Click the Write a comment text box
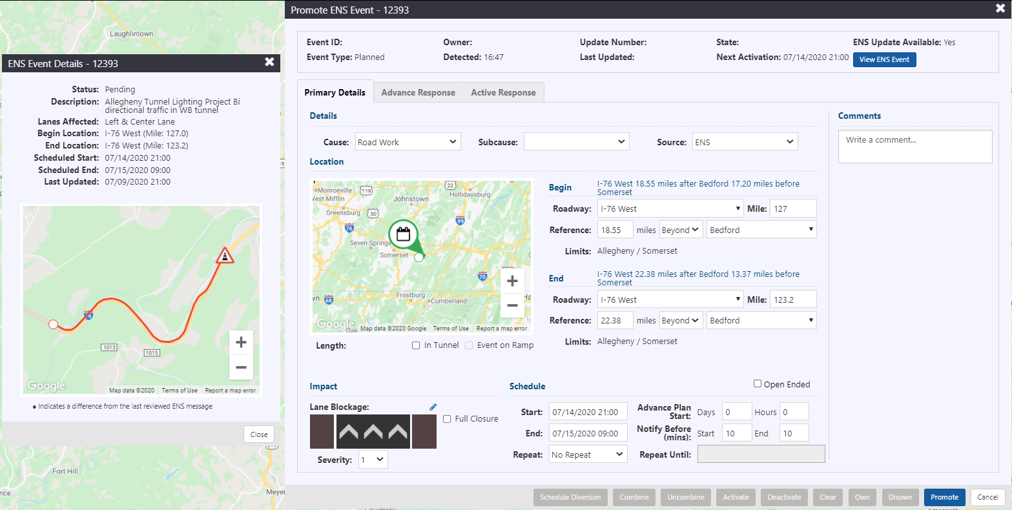This screenshot has height=510, width=1012. pyautogui.click(x=915, y=147)
